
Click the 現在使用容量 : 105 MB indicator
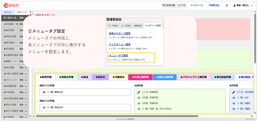pyautogui.click(x=174, y=5)
